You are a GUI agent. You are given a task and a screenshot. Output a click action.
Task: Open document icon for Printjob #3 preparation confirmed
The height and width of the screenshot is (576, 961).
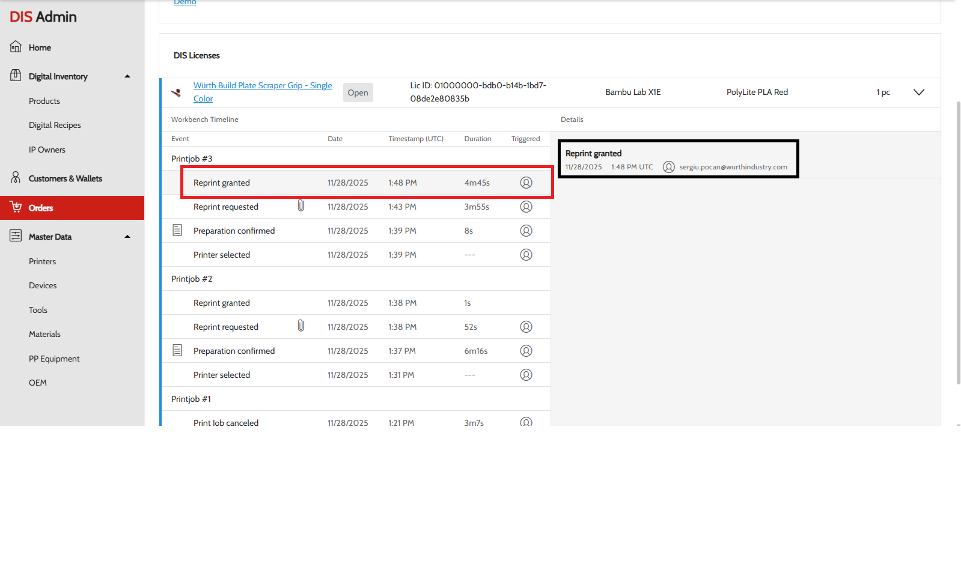click(177, 230)
